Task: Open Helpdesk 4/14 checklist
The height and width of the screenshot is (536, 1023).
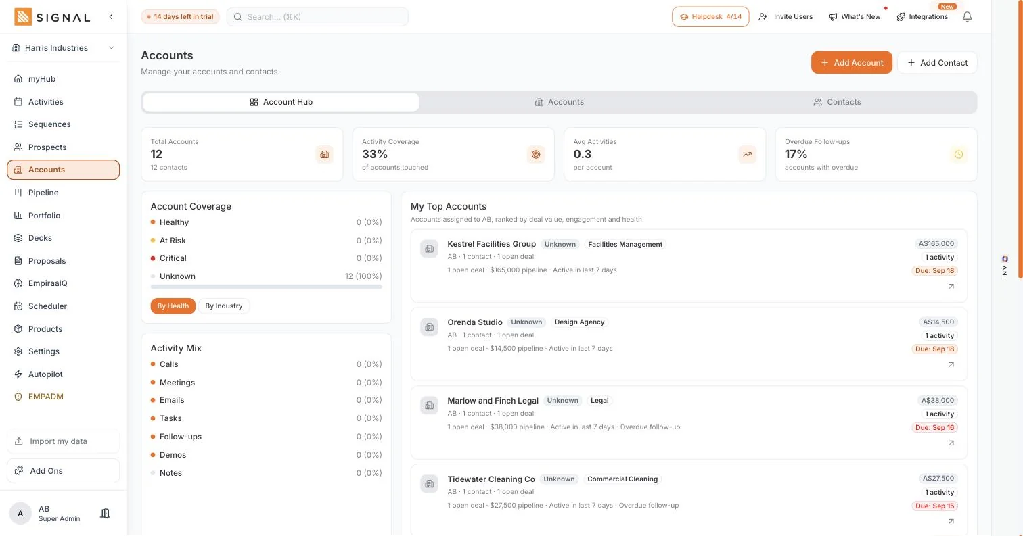Action: coord(710,17)
